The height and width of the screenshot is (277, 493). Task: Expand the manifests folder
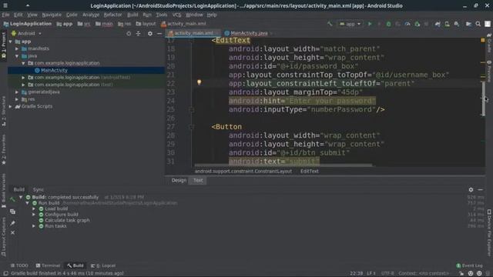click(x=17, y=48)
